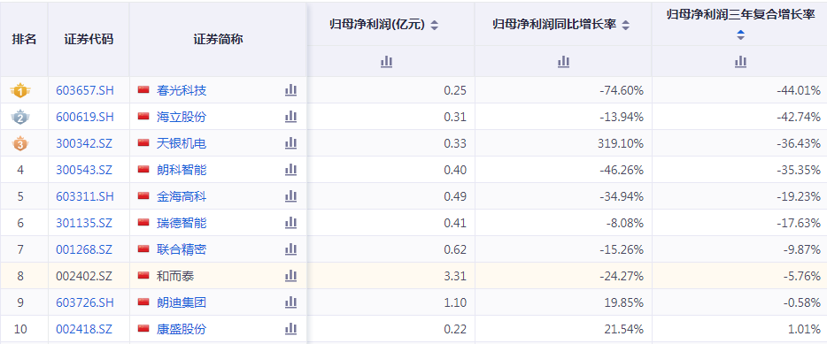Image resolution: width=827 pixels, height=344 pixels.
Task: Select the highlighted 002402.SZ row code
Action: click(x=84, y=276)
